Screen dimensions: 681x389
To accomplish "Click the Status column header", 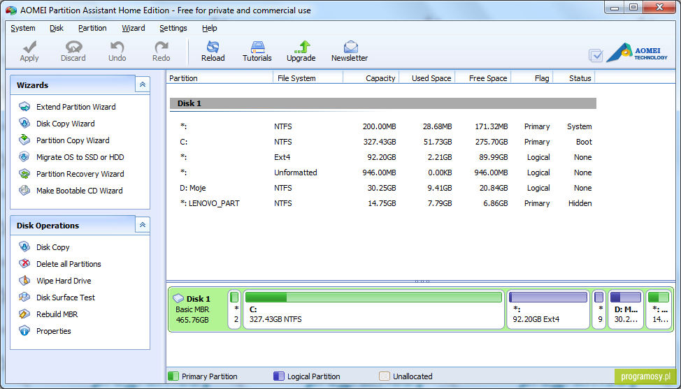I will tap(574, 78).
